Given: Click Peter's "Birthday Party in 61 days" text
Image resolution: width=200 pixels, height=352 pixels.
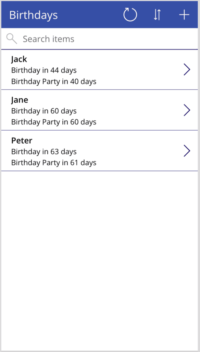Looking at the screenshot, I should point(54,163).
